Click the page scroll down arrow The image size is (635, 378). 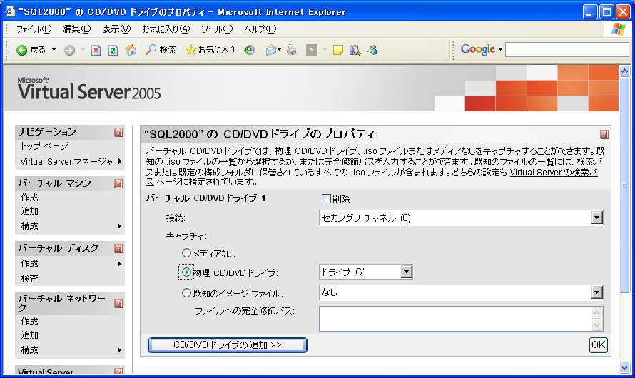pos(624,367)
